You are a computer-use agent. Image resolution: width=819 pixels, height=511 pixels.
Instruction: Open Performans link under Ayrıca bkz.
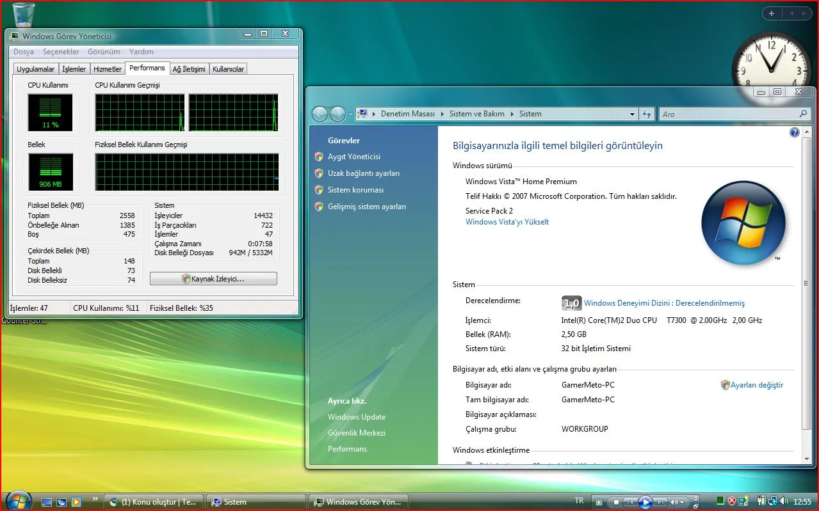[x=347, y=449]
